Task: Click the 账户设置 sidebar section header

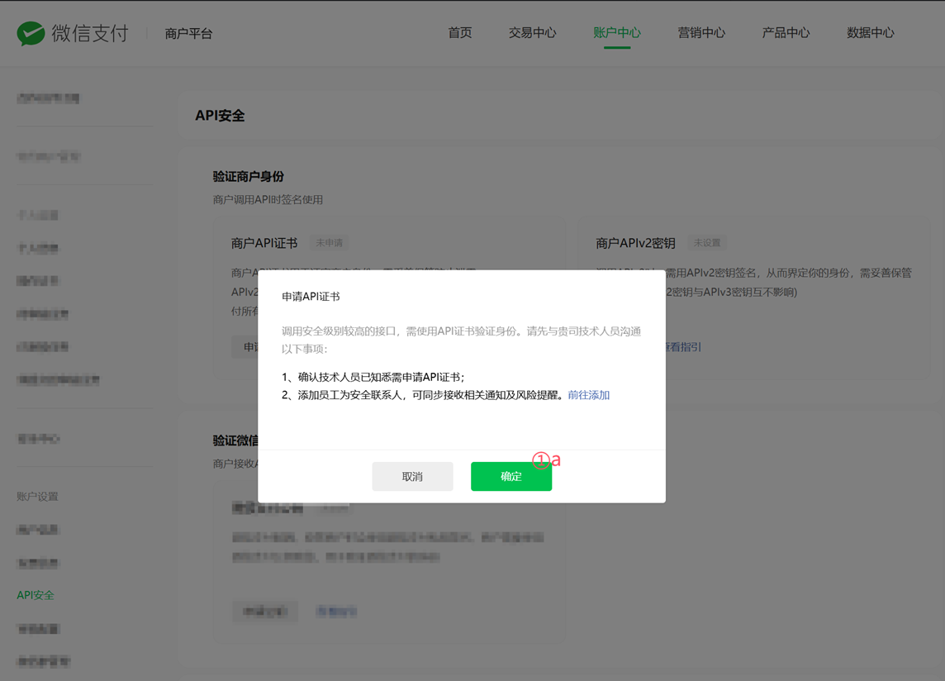Action: tap(37, 497)
